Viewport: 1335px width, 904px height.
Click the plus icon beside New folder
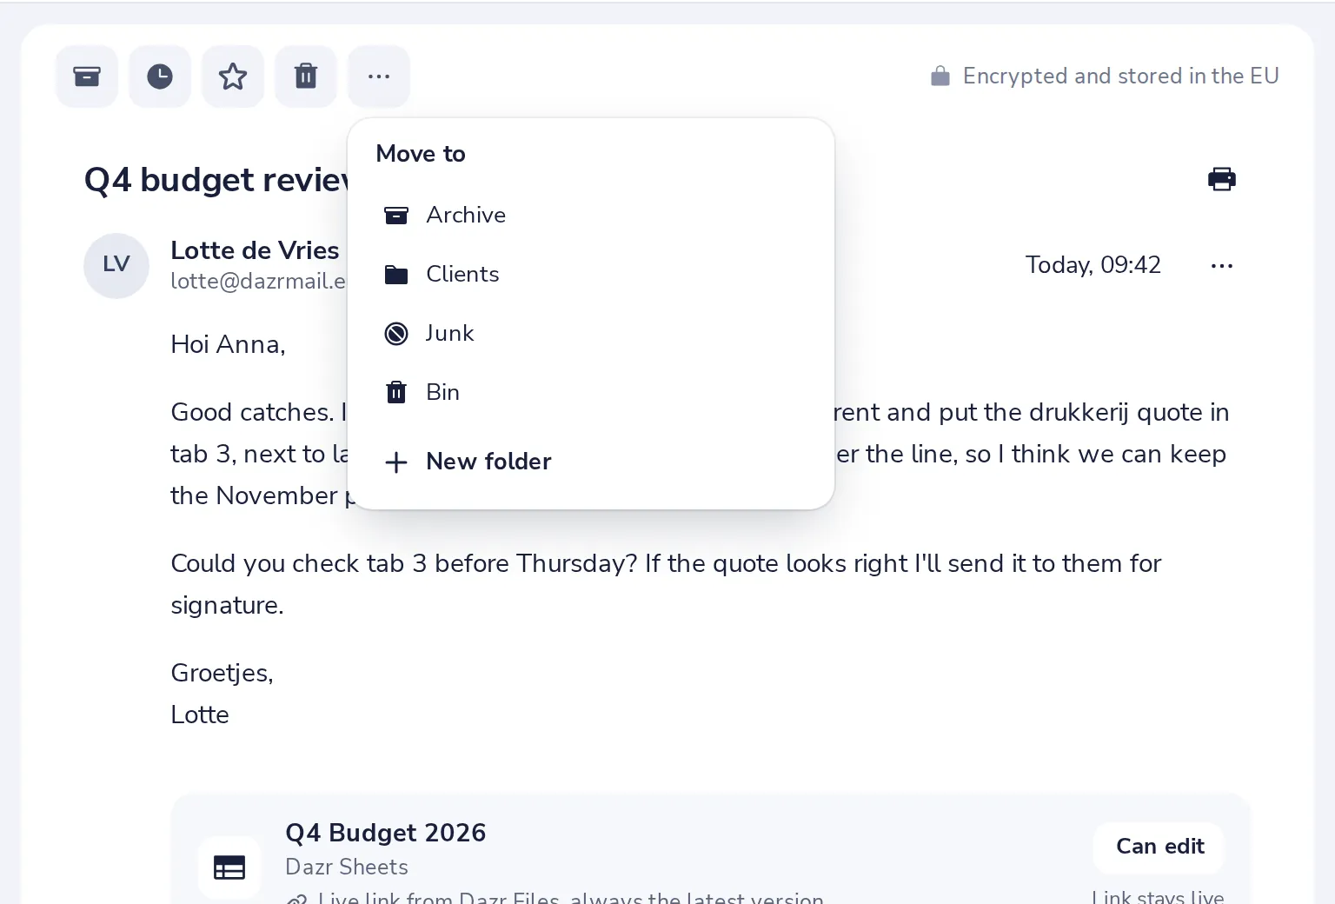[x=396, y=462]
